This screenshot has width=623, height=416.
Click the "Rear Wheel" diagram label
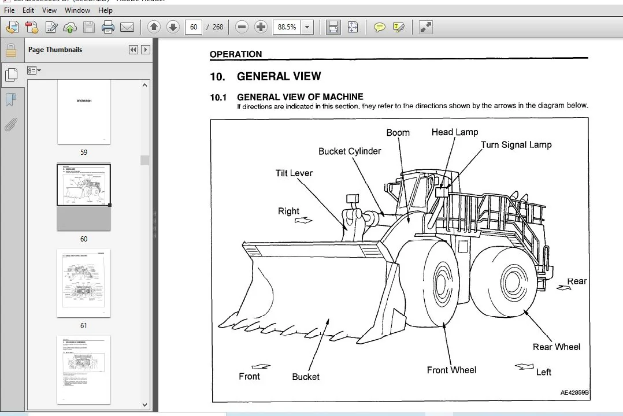556,347
